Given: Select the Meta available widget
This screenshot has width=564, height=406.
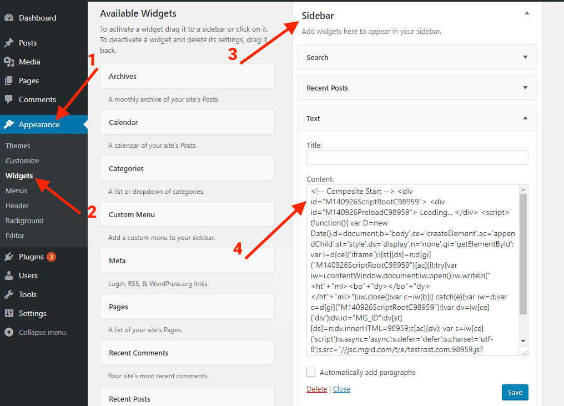Looking at the screenshot, I should tap(187, 260).
